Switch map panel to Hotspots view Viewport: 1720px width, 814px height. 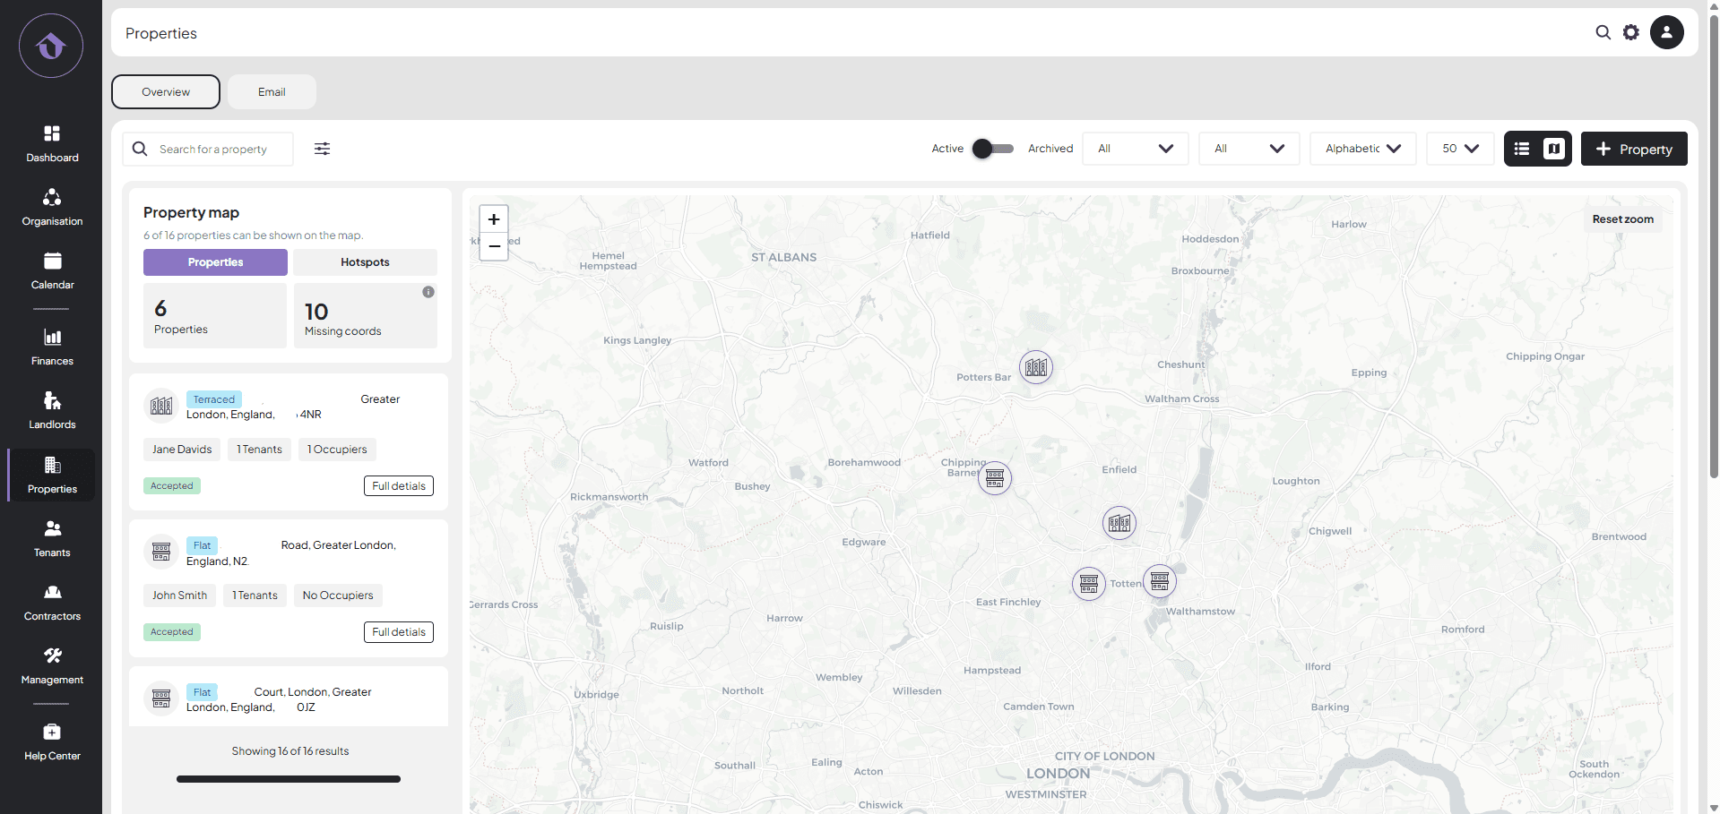click(365, 261)
